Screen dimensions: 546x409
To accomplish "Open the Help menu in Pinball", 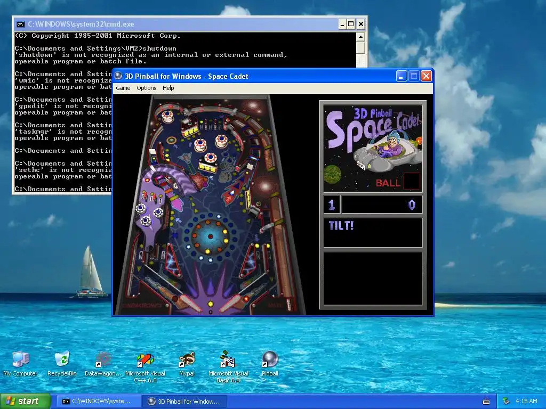I will point(168,88).
